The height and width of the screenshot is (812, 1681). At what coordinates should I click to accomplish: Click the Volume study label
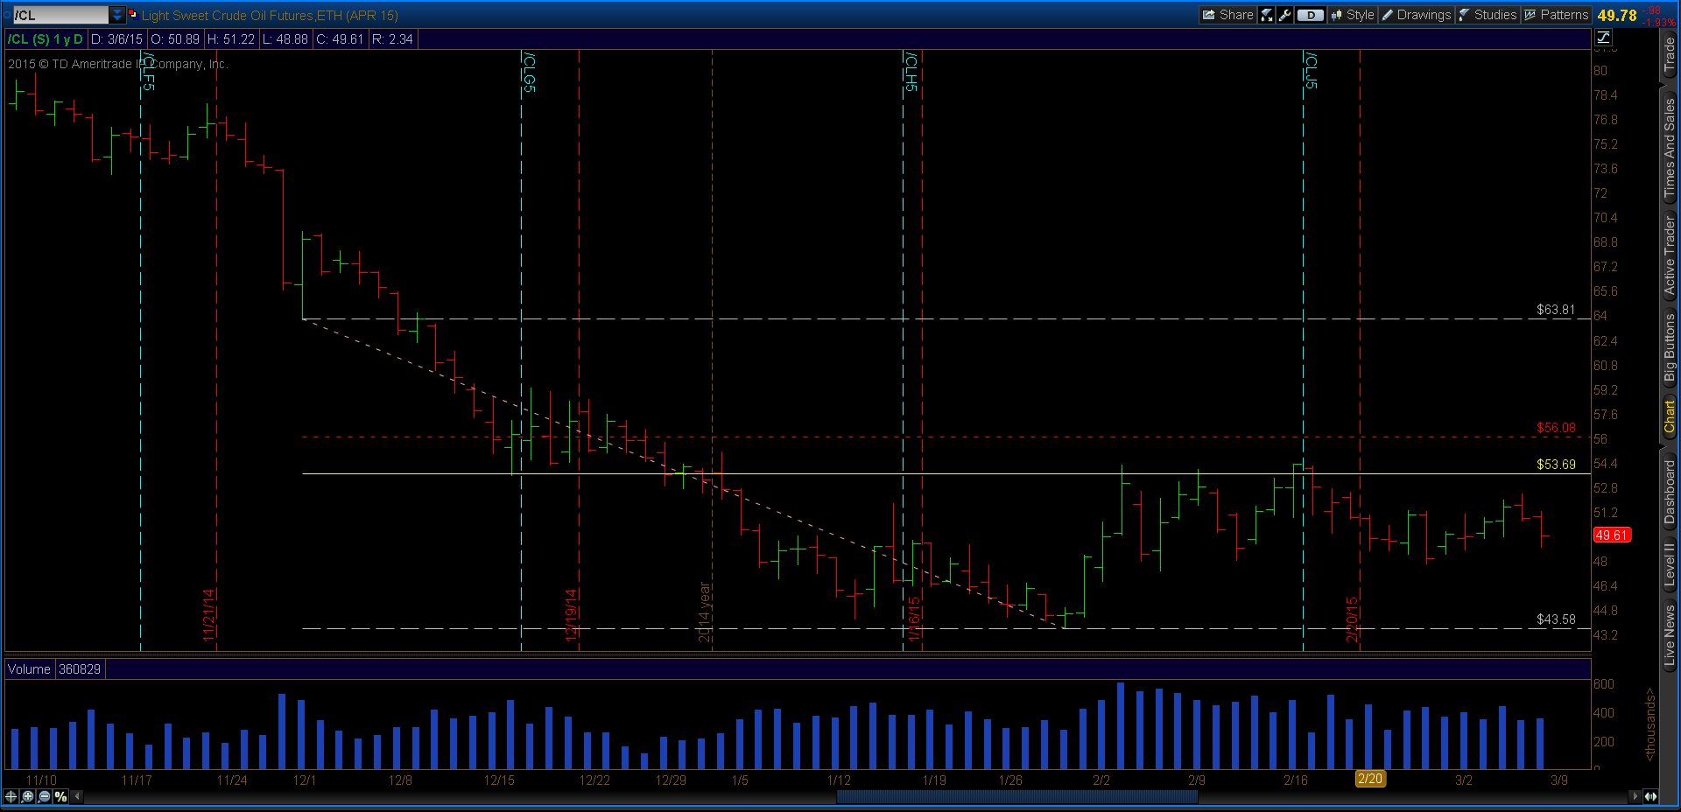click(29, 669)
